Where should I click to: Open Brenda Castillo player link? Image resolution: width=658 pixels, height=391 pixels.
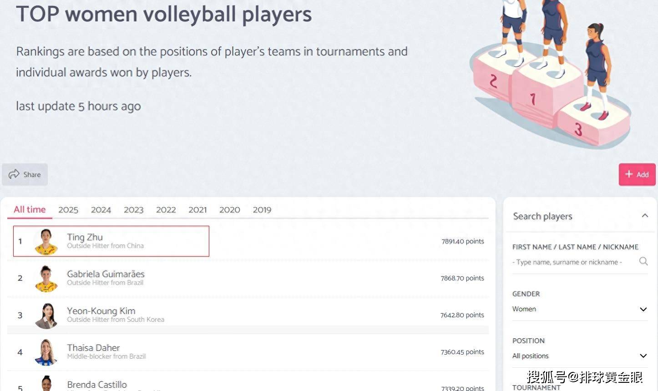[x=97, y=385]
